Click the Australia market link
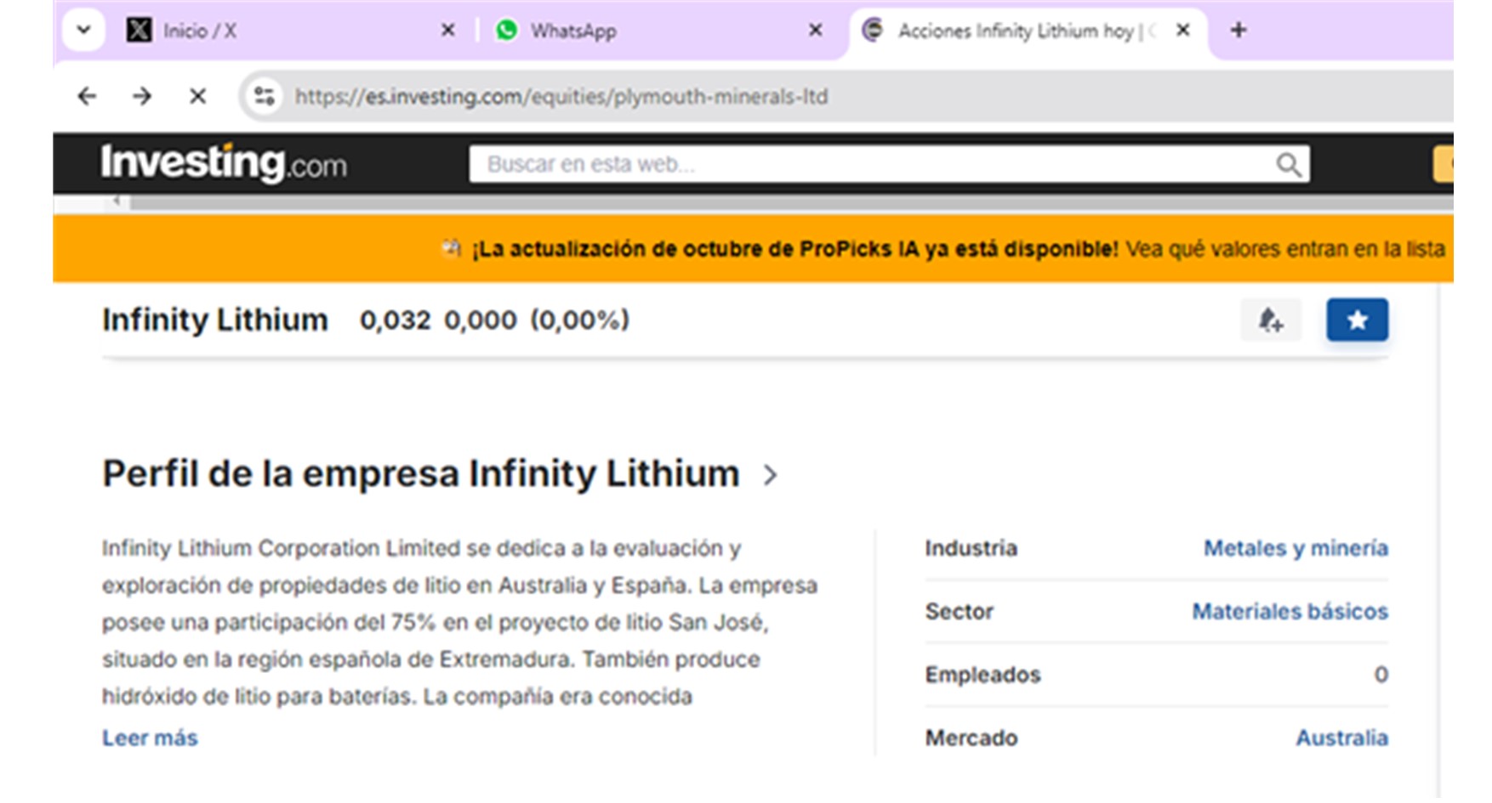 click(x=1341, y=738)
